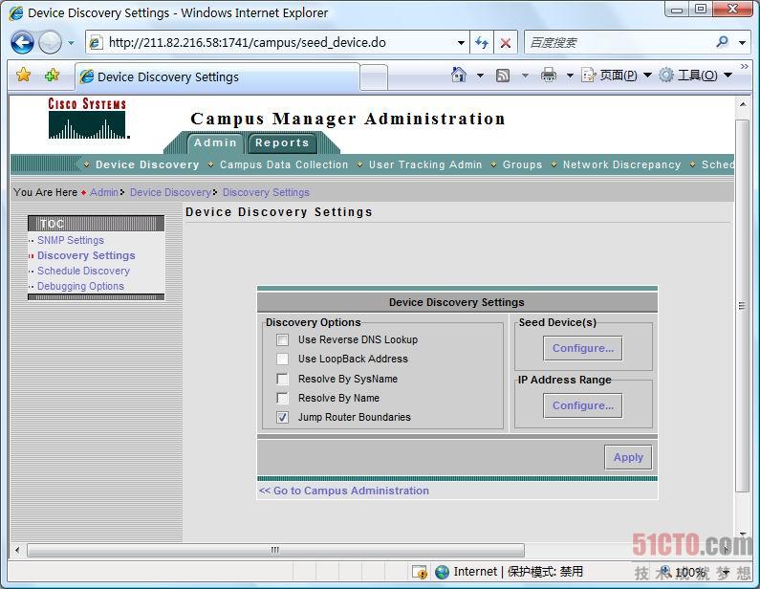Switch to the Reports tab

pyautogui.click(x=282, y=142)
